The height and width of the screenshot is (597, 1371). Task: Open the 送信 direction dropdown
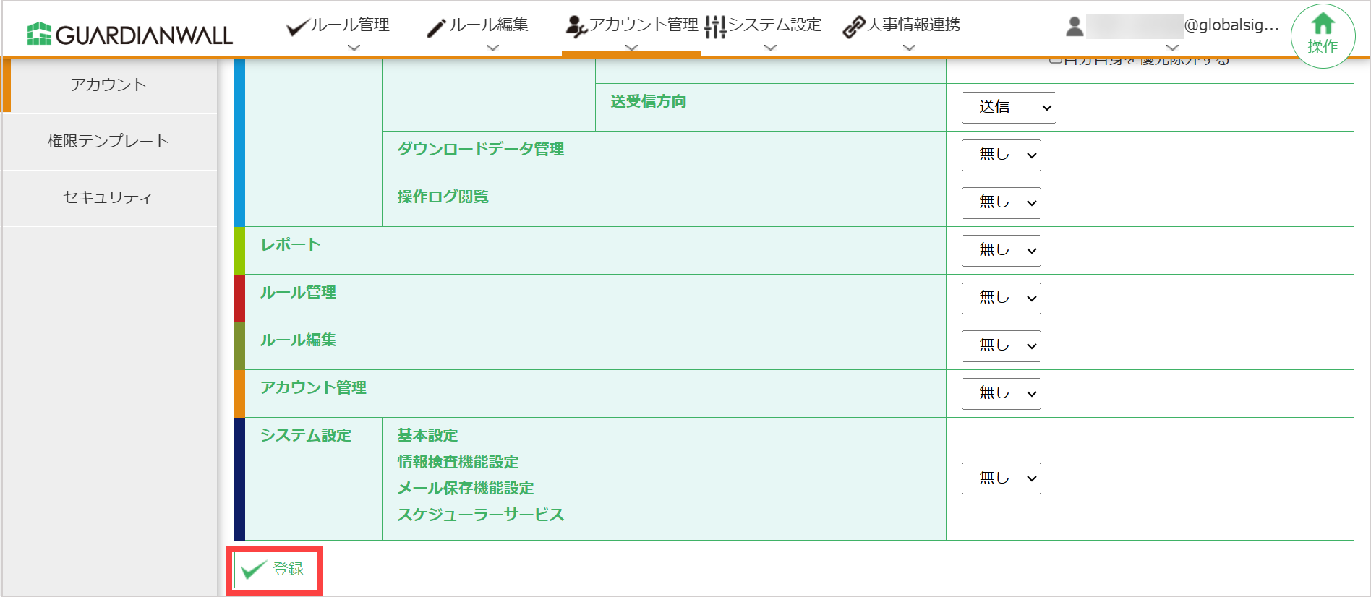tap(1009, 108)
